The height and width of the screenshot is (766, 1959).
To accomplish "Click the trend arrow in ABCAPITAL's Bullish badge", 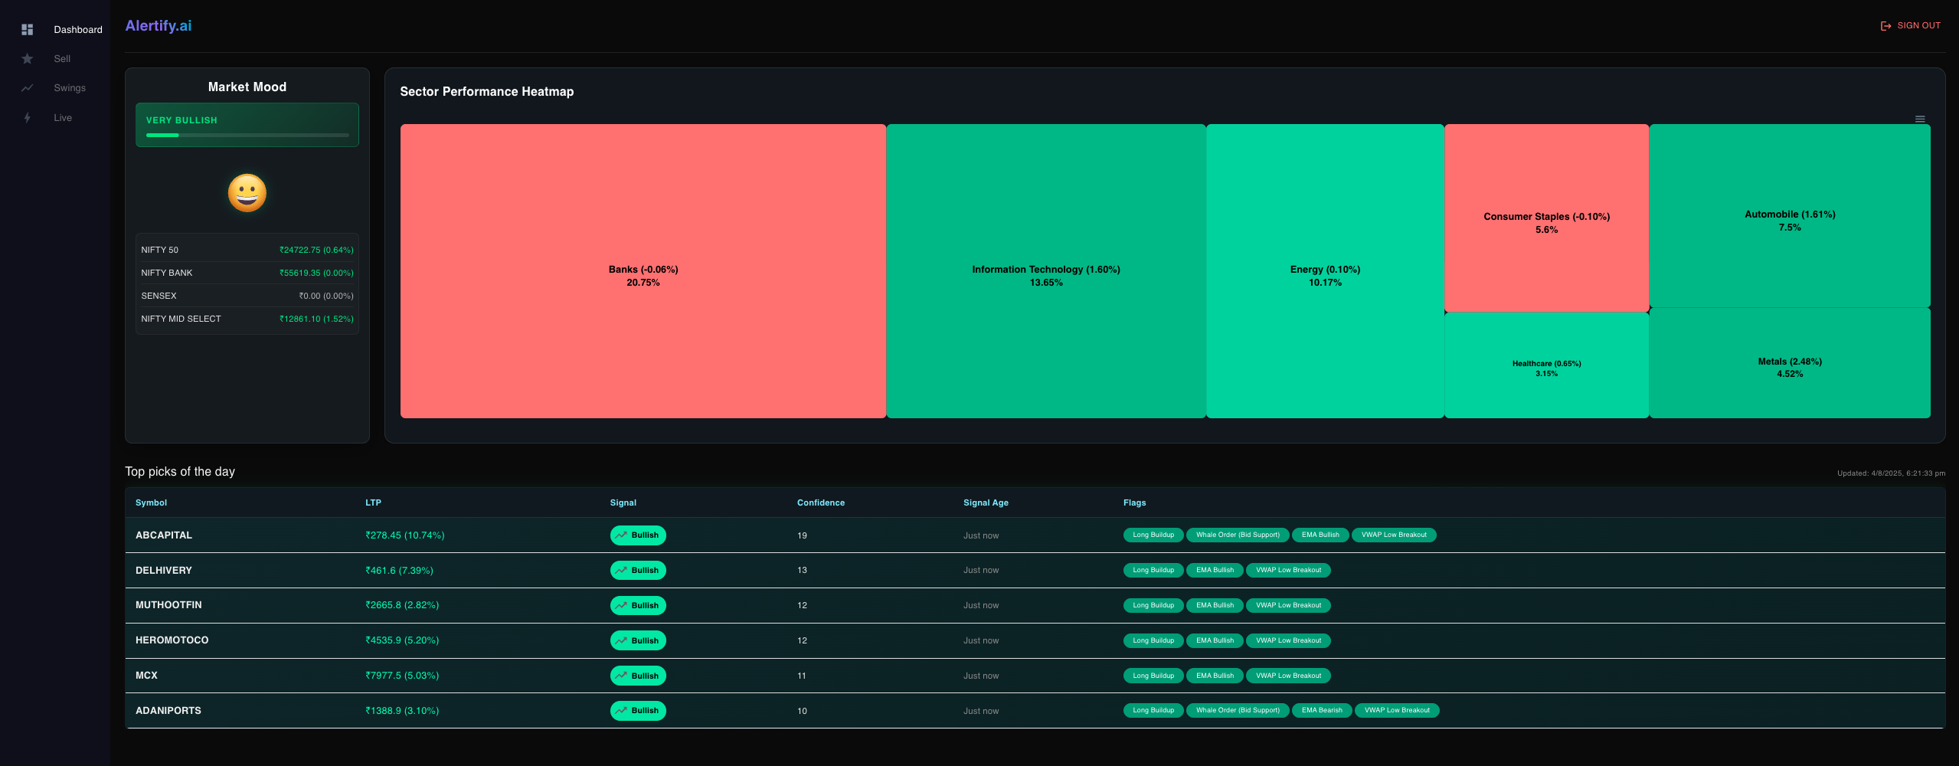I will pos(621,535).
